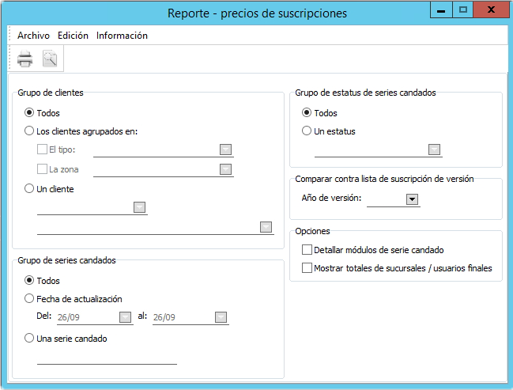
Task: Open the "Del" date picker dropdown
Action: tap(125, 316)
